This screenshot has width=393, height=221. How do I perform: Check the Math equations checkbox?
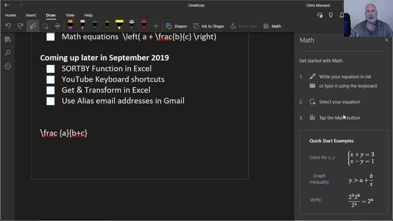(x=50, y=37)
